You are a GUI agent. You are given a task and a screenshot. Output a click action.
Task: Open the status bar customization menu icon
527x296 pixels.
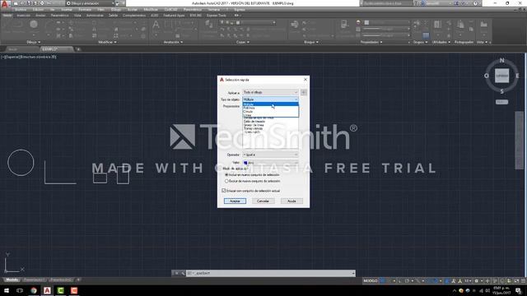pos(523,281)
